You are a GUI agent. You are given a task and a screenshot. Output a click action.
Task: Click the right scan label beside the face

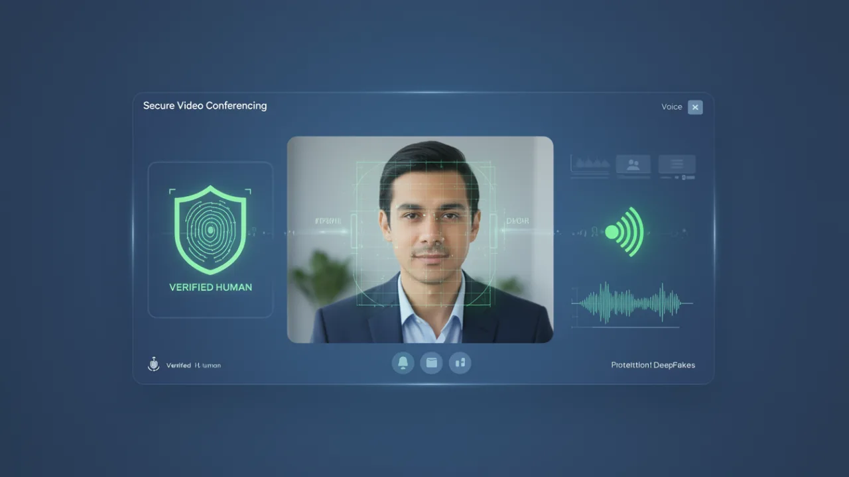tap(517, 221)
